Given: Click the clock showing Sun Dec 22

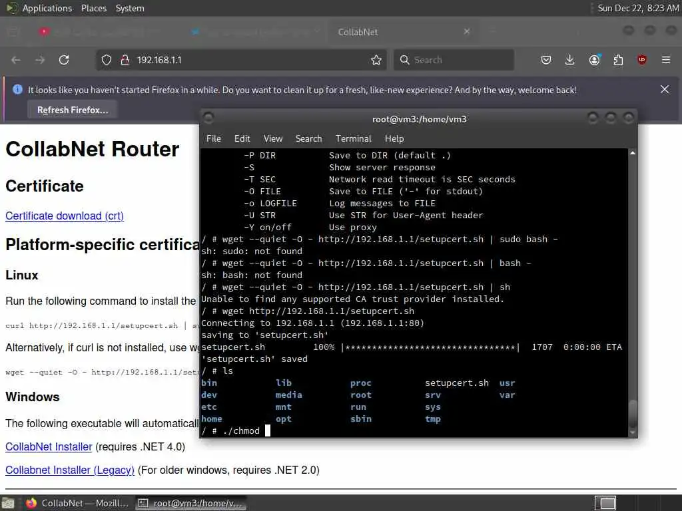Looking at the screenshot, I should pyautogui.click(x=638, y=8).
